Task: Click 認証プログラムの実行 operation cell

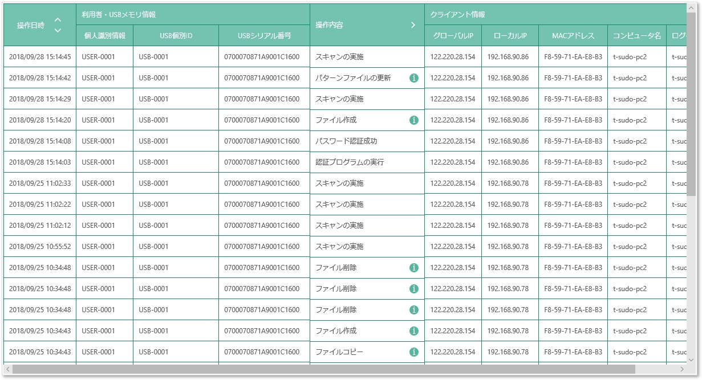Action: [x=367, y=162]
